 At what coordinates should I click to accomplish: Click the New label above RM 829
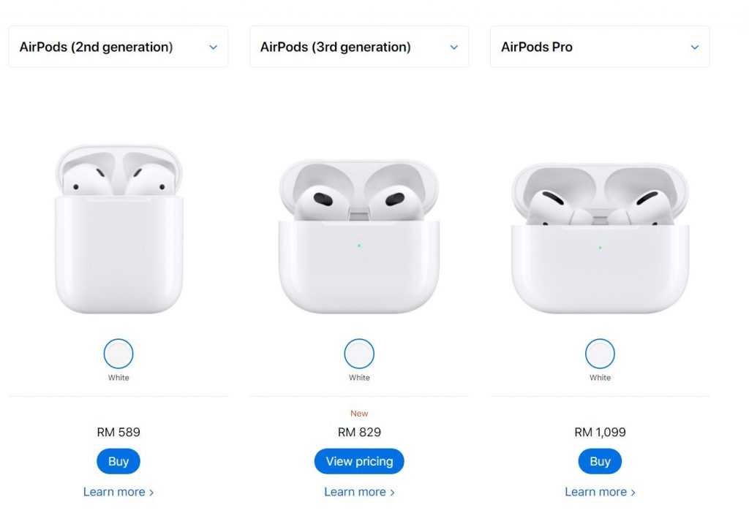pyautogui.click(x=359, y=414)
